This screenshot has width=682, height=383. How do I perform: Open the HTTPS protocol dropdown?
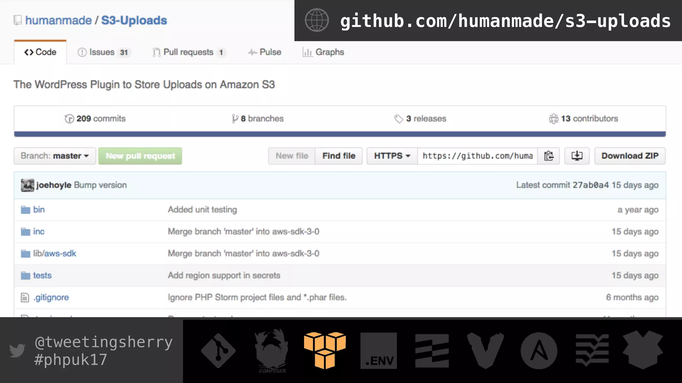(x=392, y=156)
